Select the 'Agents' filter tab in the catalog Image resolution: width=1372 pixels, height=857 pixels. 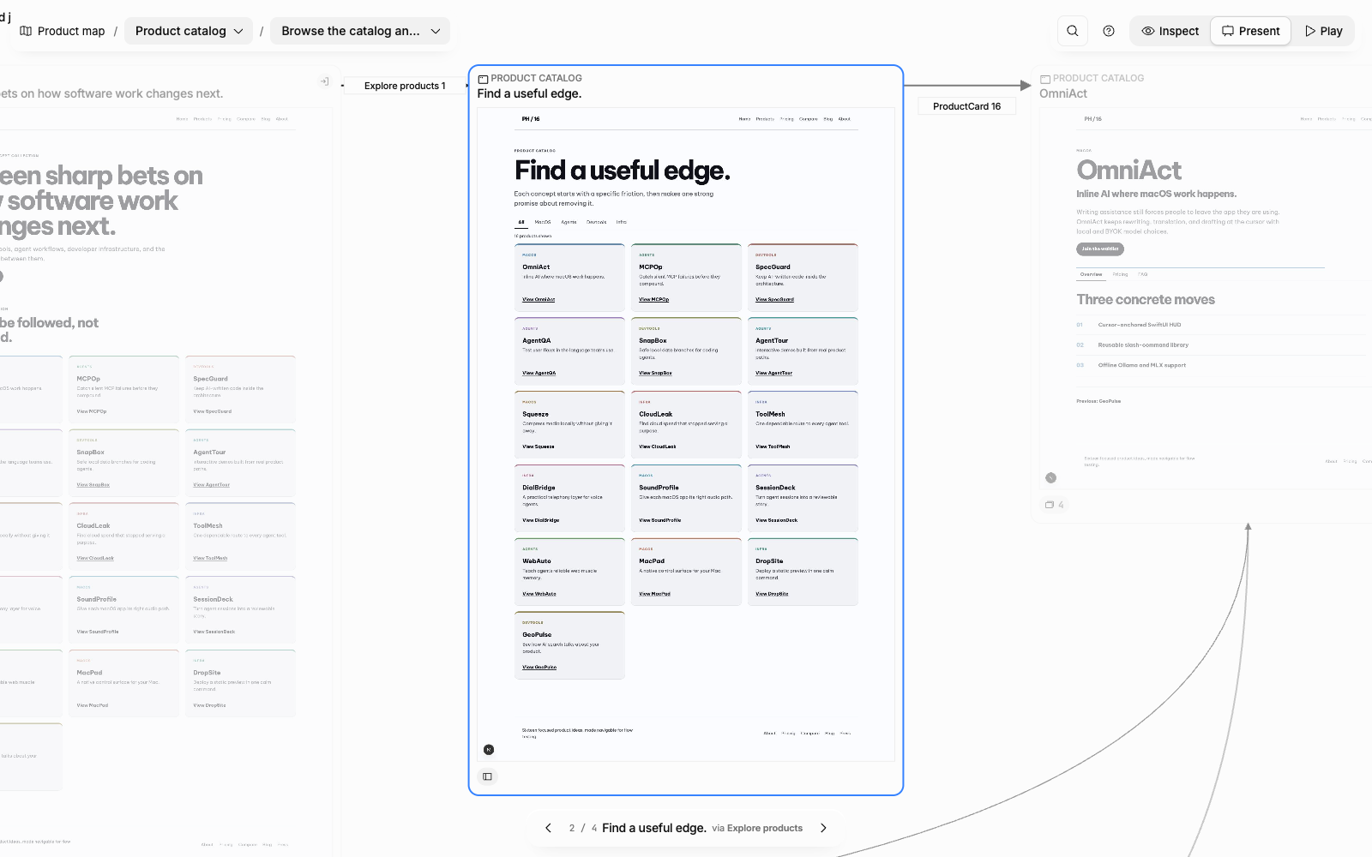(x=569, y=222)
